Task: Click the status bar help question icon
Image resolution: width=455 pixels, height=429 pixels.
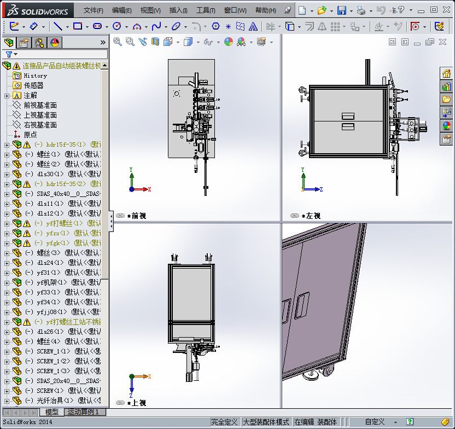Action: [410, 422]
